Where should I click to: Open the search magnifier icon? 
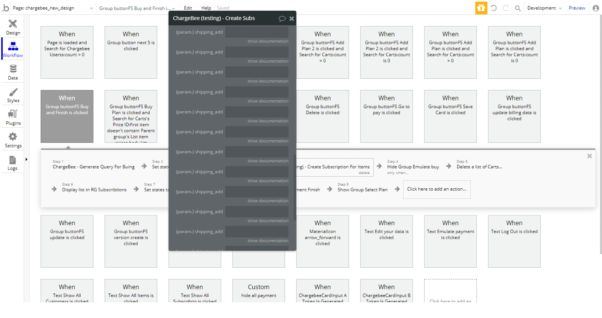518,8
